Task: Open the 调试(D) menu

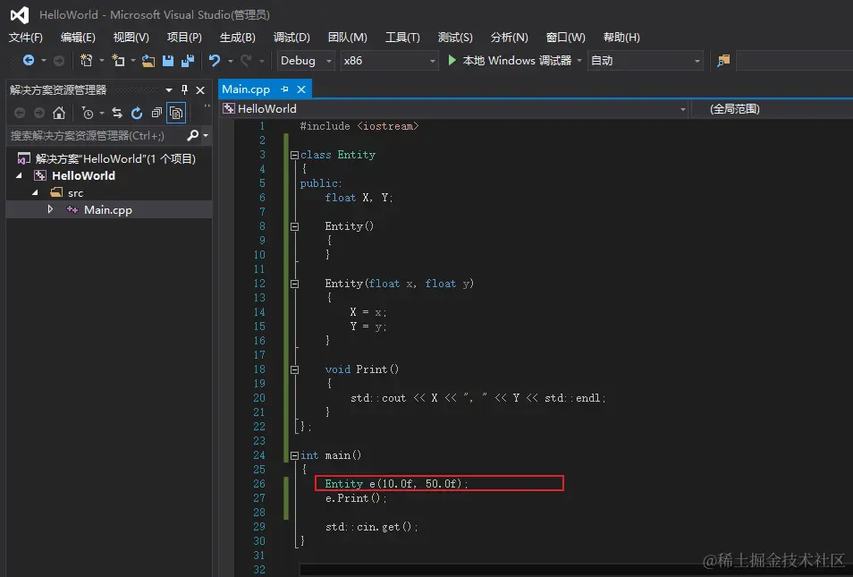Action: tap(291, 37)
